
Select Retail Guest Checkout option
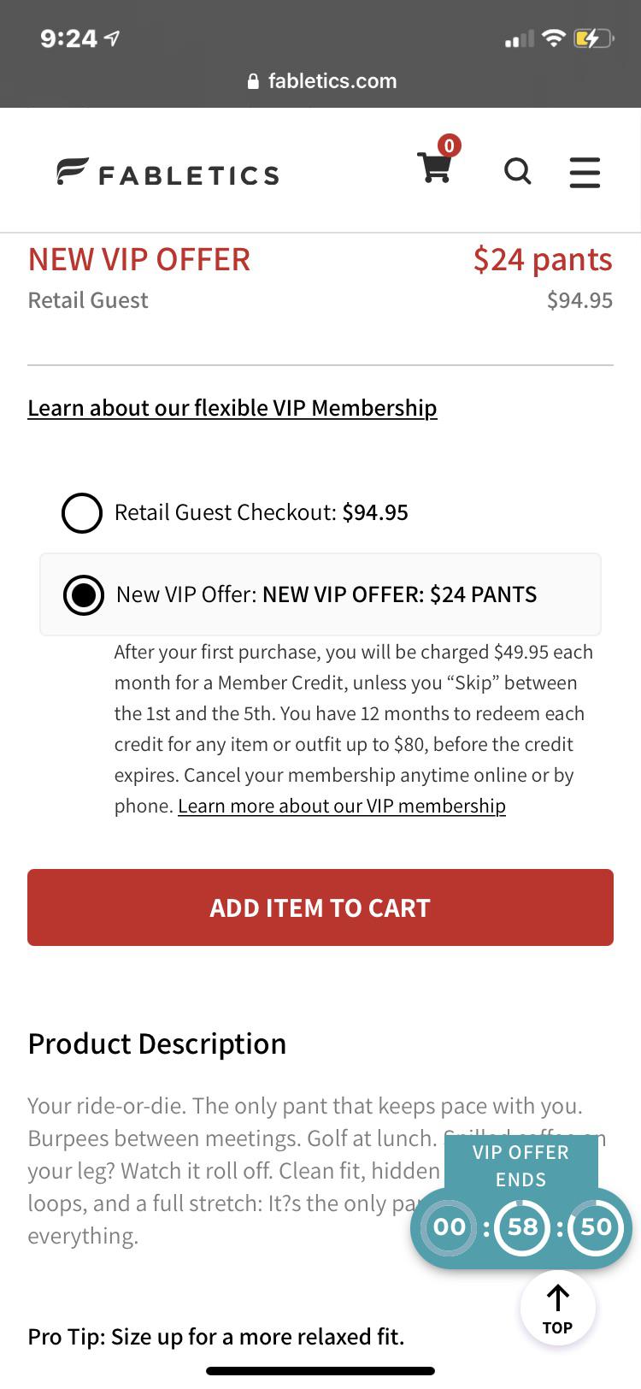pyautogui.click(x=82, y=512)
